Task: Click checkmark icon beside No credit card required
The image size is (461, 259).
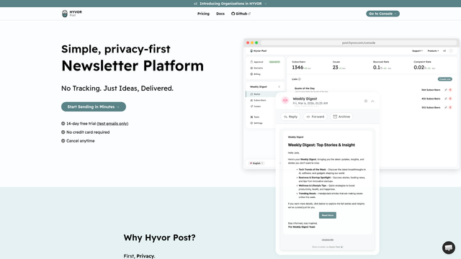Action: (x=63, y=132)
